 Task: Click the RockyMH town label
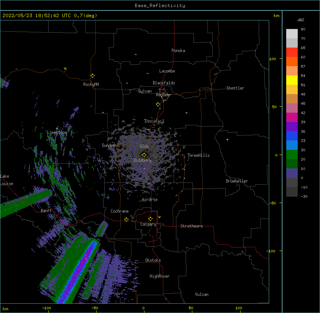(91, 84)
